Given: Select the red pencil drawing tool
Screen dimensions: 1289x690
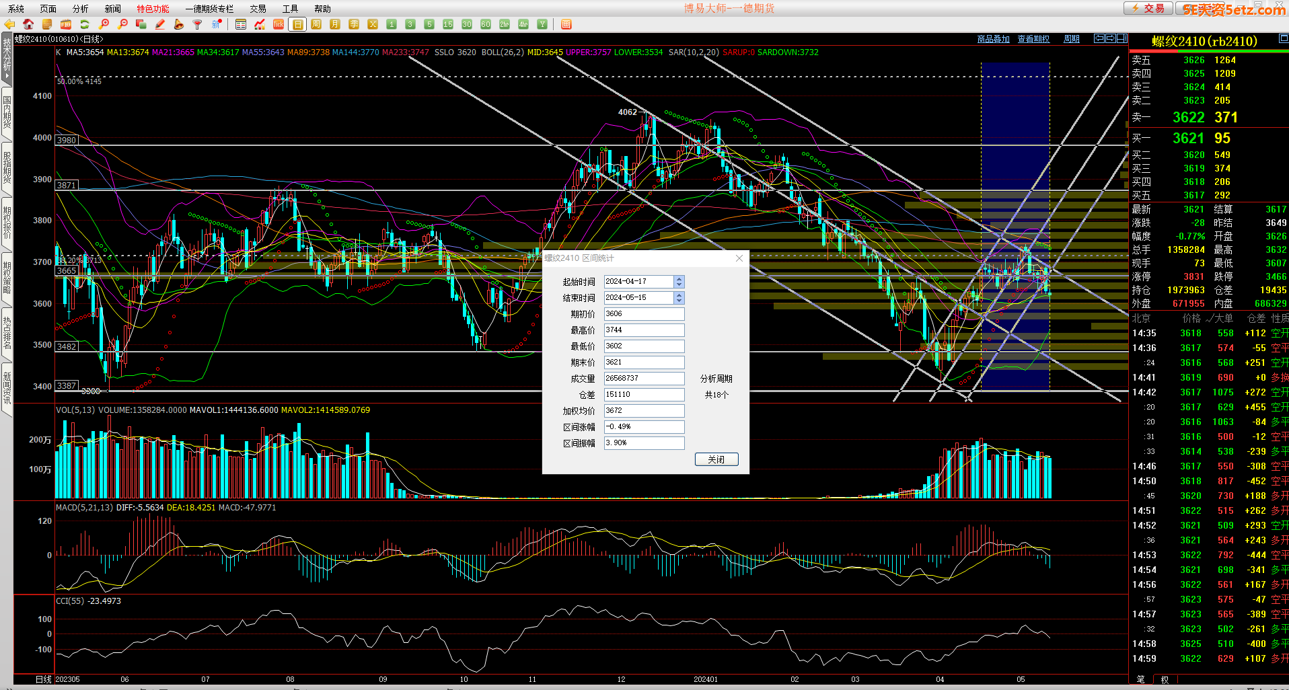Looking at the screenshot, I should click(x=160, y=24).
